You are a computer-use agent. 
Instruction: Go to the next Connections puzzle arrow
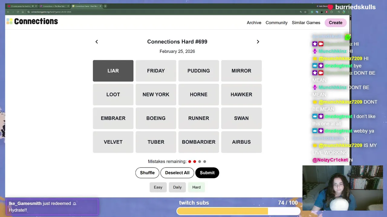tap(258, 42)
